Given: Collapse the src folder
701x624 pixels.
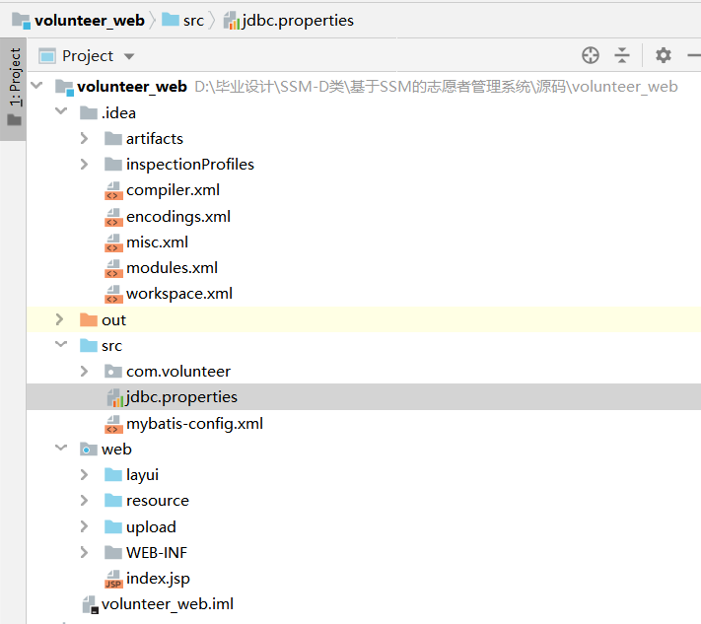Looking at the screenshot, I should pos(60,346).
